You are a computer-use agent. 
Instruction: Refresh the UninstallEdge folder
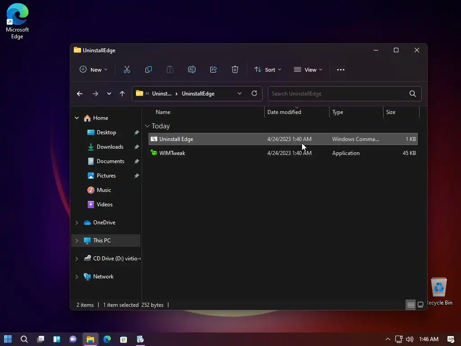[x=254, y=93]
